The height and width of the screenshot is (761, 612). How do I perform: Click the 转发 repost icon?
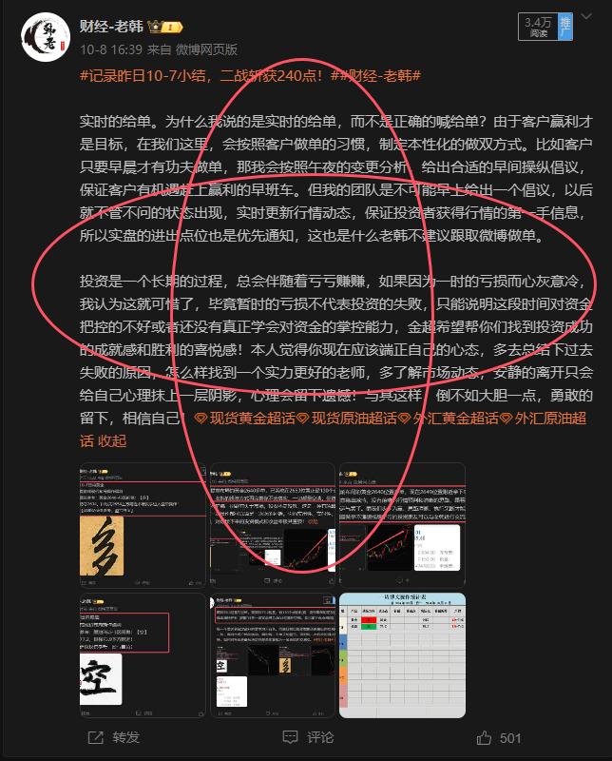[x=96, y=738]
